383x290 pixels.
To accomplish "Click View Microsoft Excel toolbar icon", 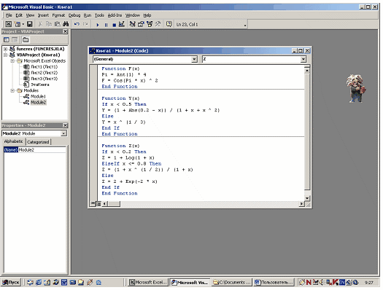I will pyautogui.click(x=9, y=24).
